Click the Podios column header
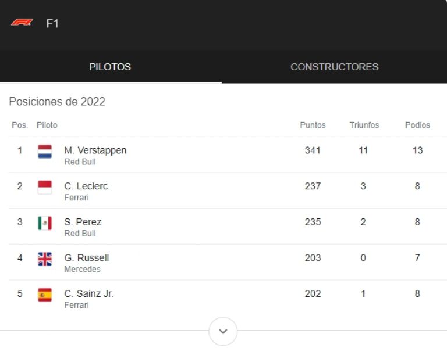The width and height of the screenshot is (447, 348). (417, 125)
